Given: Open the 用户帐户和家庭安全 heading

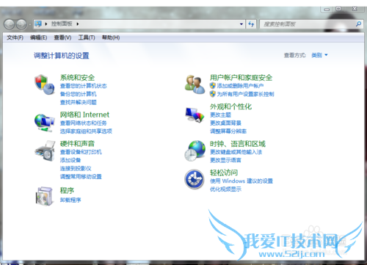Looking at the screenshot, I should point(241,78).
